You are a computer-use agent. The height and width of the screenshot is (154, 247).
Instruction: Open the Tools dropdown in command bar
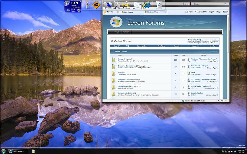(x=226, y=12)
